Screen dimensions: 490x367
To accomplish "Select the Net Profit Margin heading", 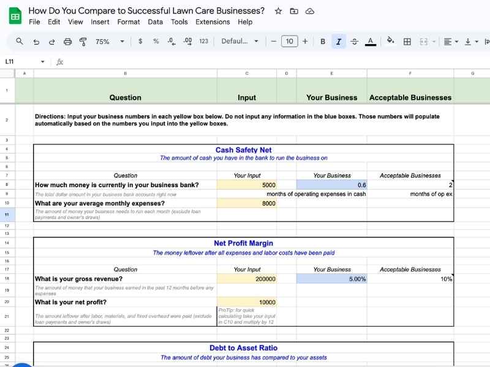I will click(243, 243).
